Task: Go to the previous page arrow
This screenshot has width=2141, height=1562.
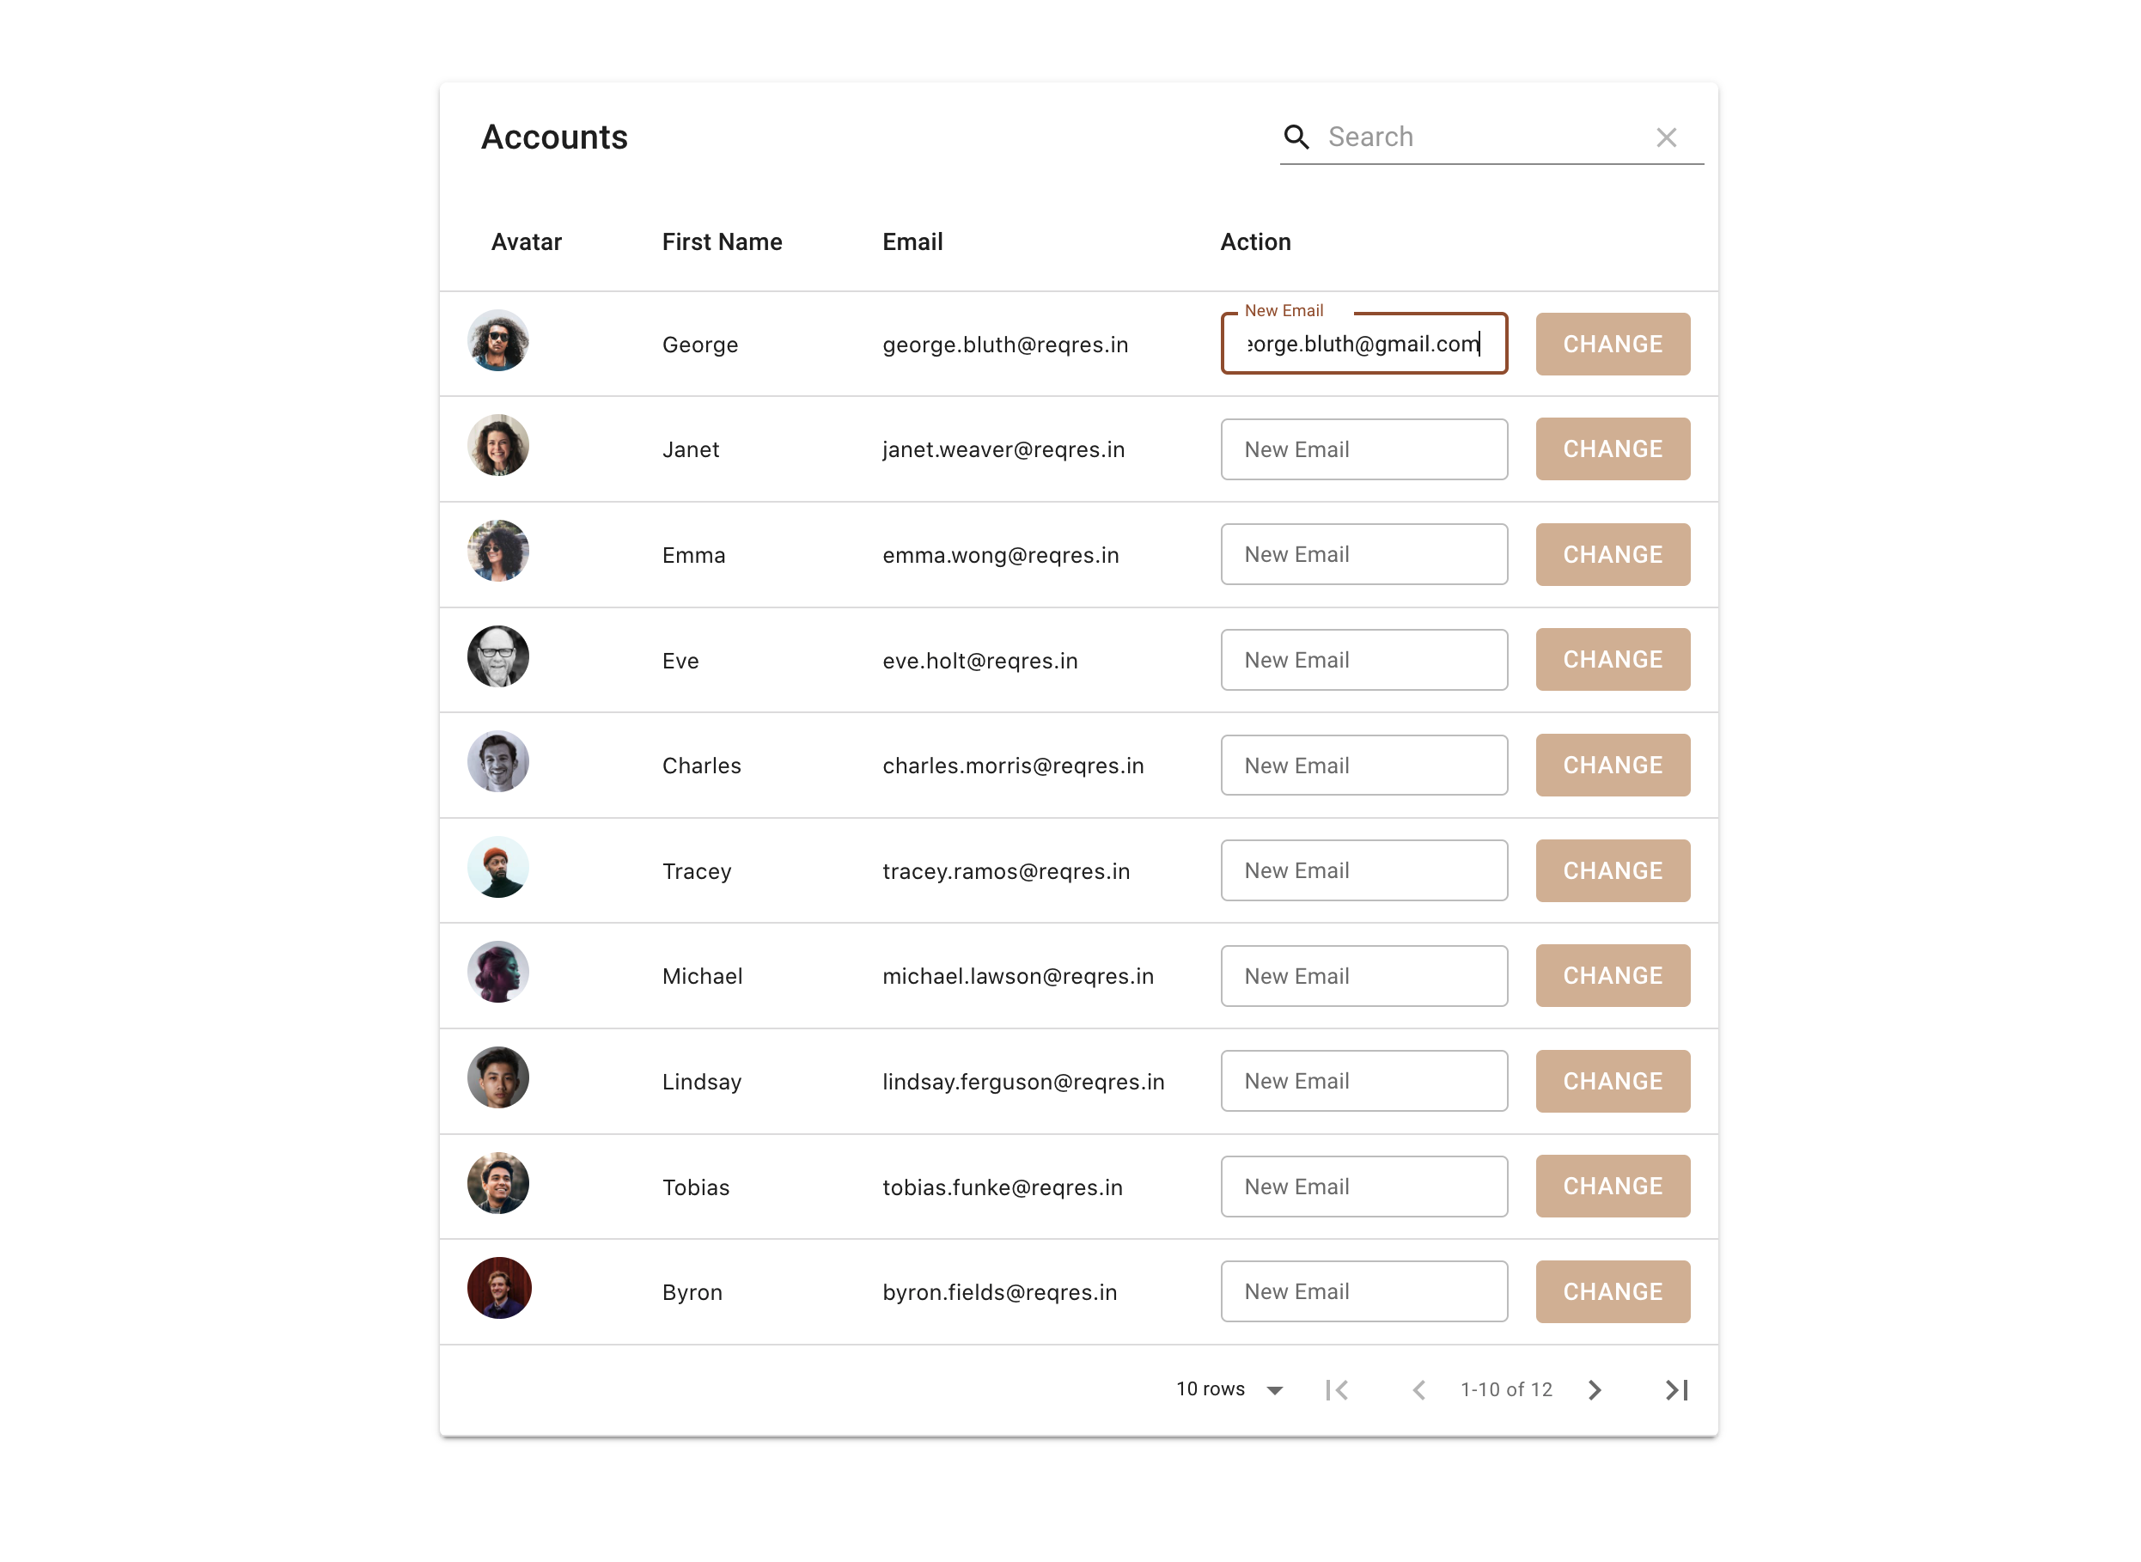Action: 1418,1389
